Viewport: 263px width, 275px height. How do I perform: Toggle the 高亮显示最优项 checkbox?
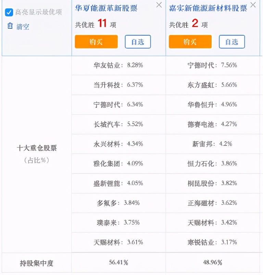pyautogui.click(x=8, y=13)
